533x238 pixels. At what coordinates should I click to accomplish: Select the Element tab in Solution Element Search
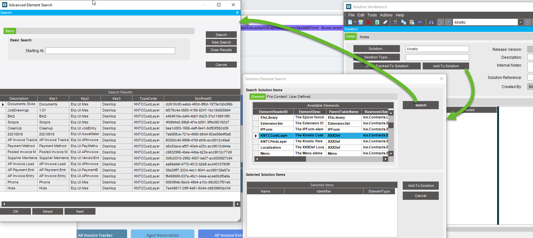point(258,97)
